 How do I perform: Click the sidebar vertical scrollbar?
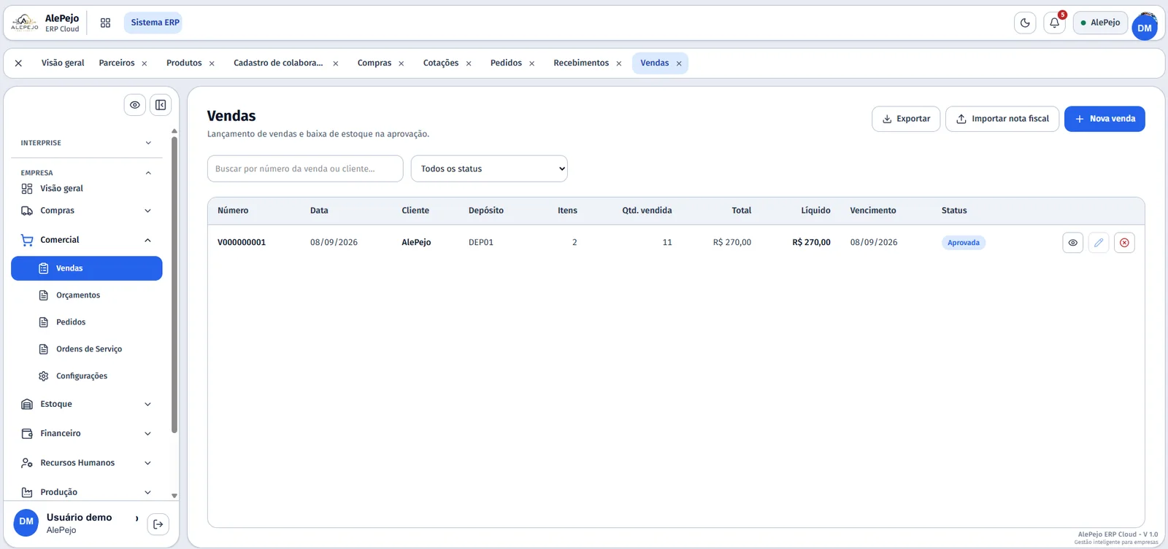174,284
